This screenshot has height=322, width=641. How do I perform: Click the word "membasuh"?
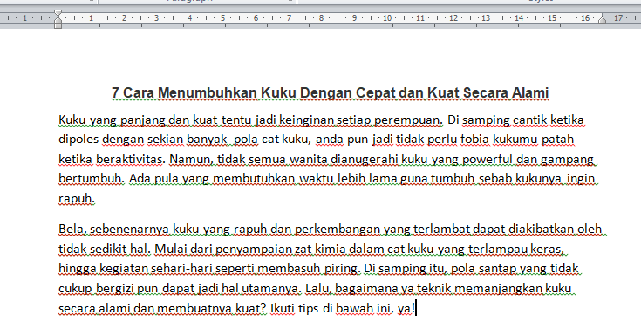289,269
